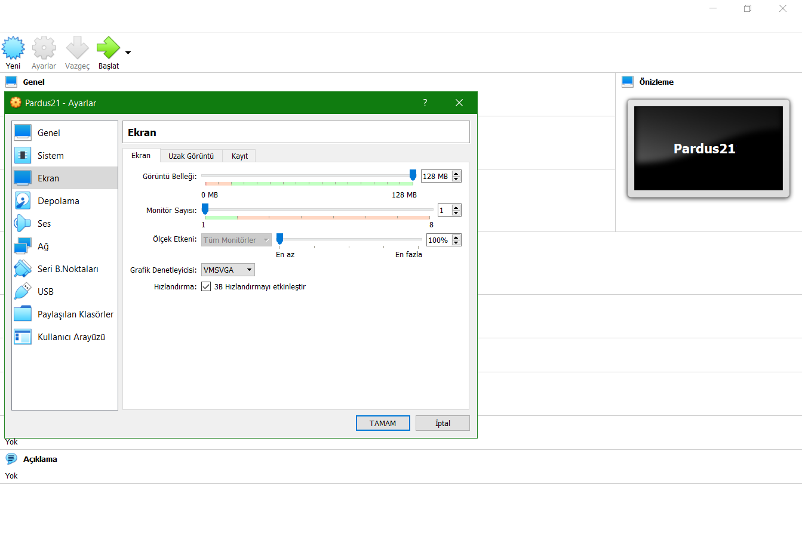Click the Genel section icon in main window
Viewport: 802px width, 537px height.
tap(11, 82)
